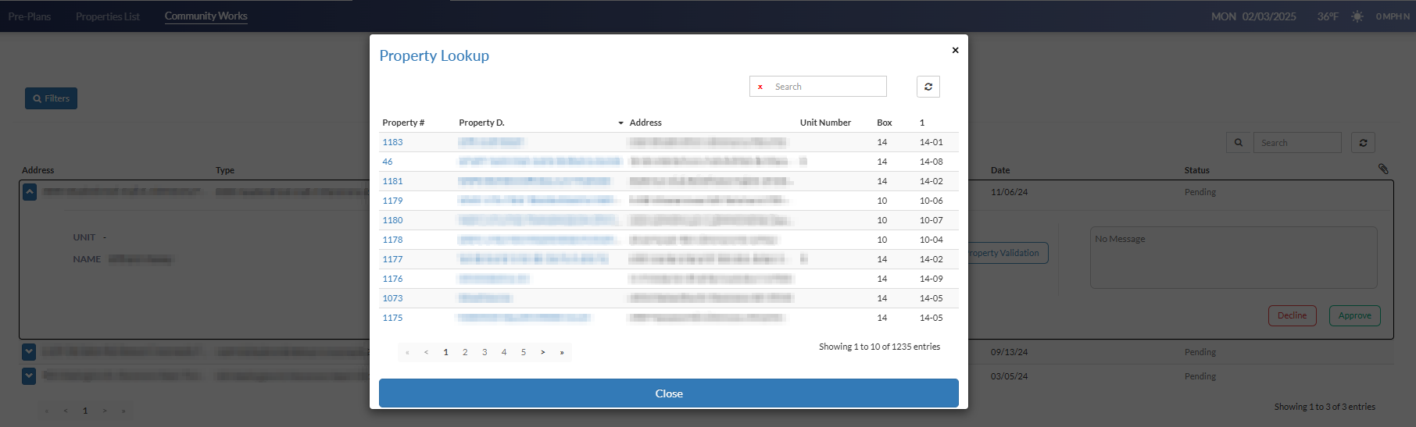1416x427 pixels.
Task: Select property number 1073 link
Action: [392, 298]
